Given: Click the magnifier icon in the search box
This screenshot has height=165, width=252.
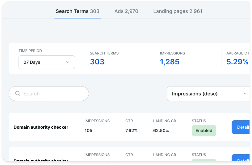Looking at the screenshot, I should [18, 94].
